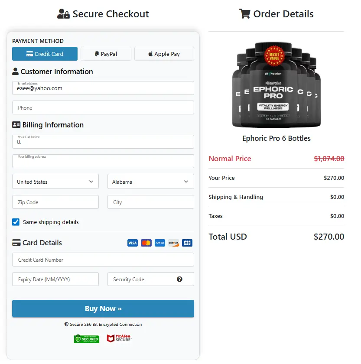Click the Mastercard icon in Card Details
Viewport: 361px width, 364px height.
146,243
